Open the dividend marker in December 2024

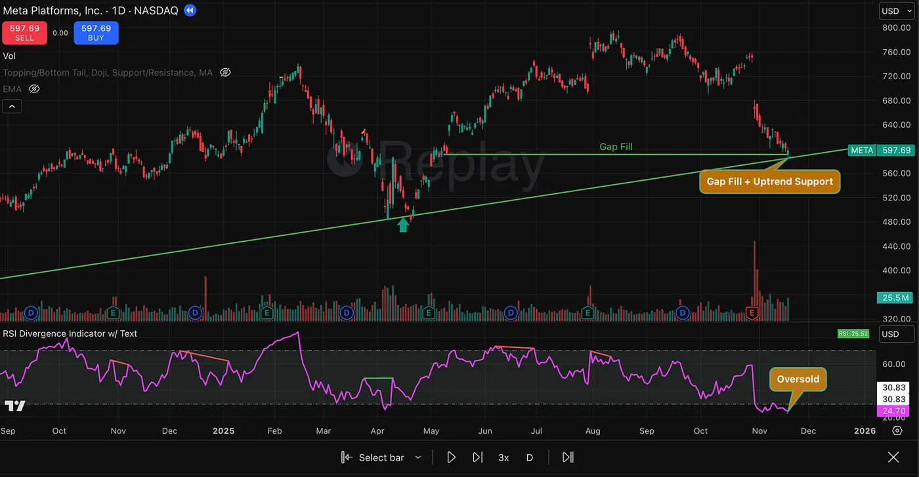(x=194, y=312)
